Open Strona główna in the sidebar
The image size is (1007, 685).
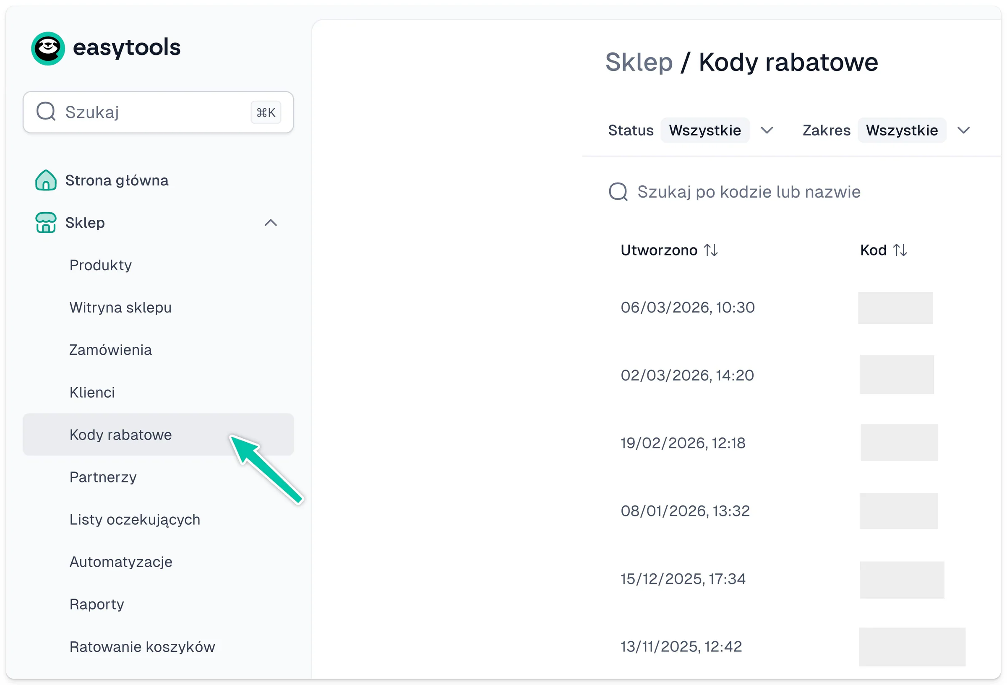[158, 180]
